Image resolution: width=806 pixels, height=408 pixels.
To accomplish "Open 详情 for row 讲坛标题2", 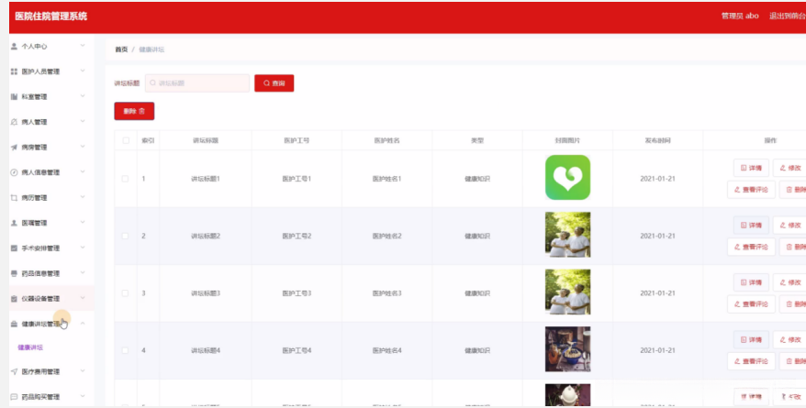I will (751, 226).
